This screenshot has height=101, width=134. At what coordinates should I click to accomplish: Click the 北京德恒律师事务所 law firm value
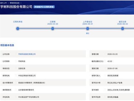click(26, 90)
